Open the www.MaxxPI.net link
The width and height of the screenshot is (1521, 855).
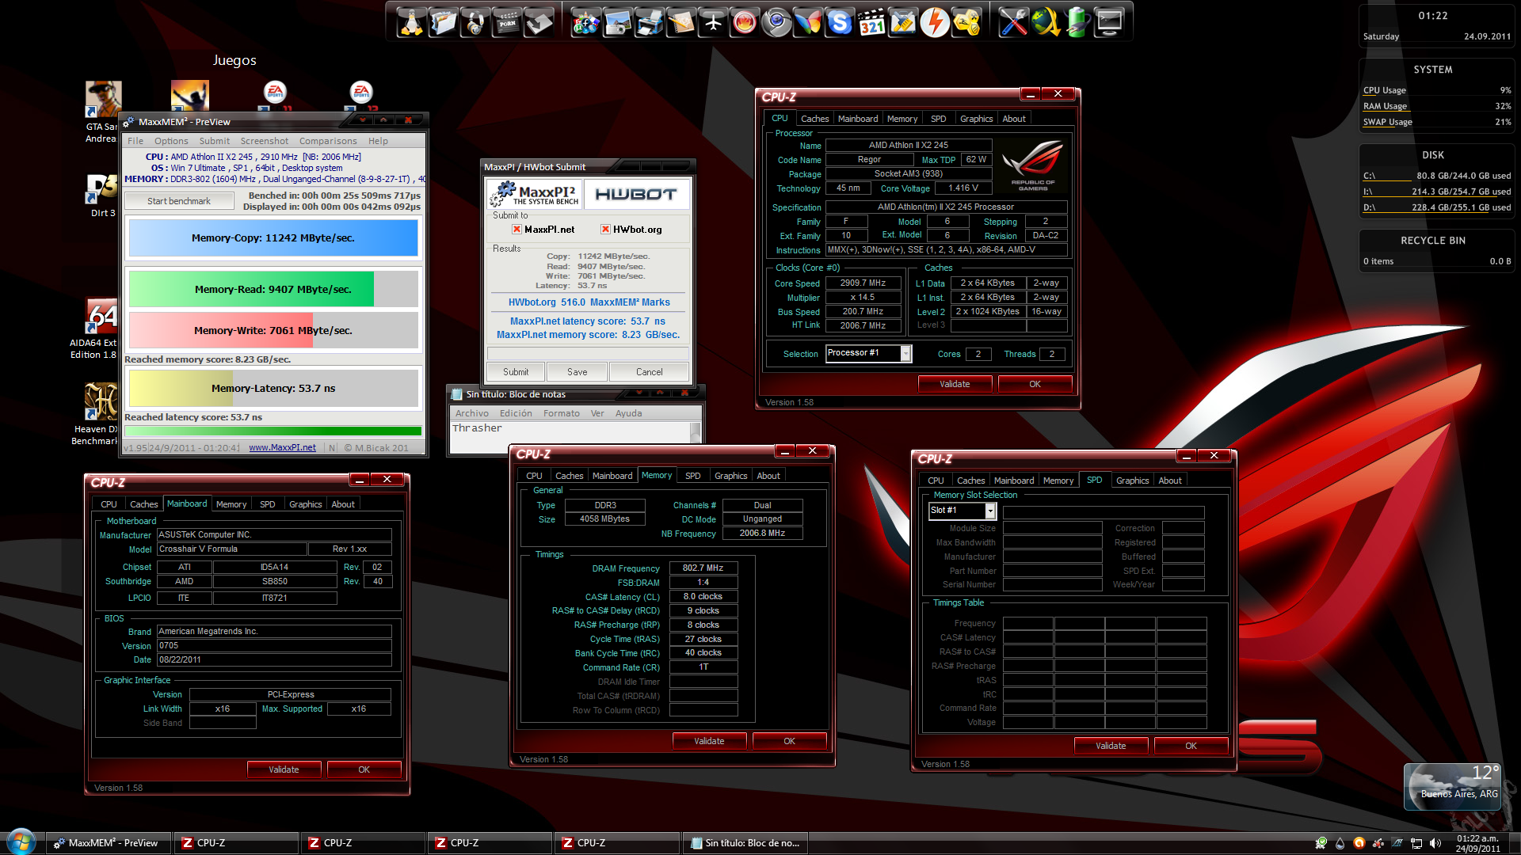282,448
